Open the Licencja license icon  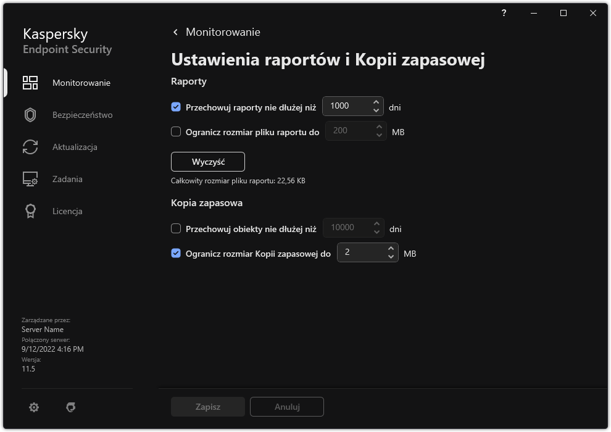[30, 211]
